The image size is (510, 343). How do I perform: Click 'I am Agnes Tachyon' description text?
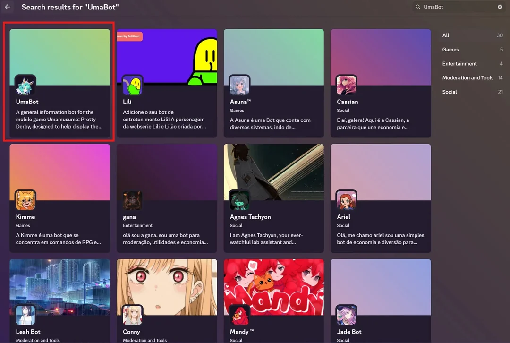click(x=266, y=239)
